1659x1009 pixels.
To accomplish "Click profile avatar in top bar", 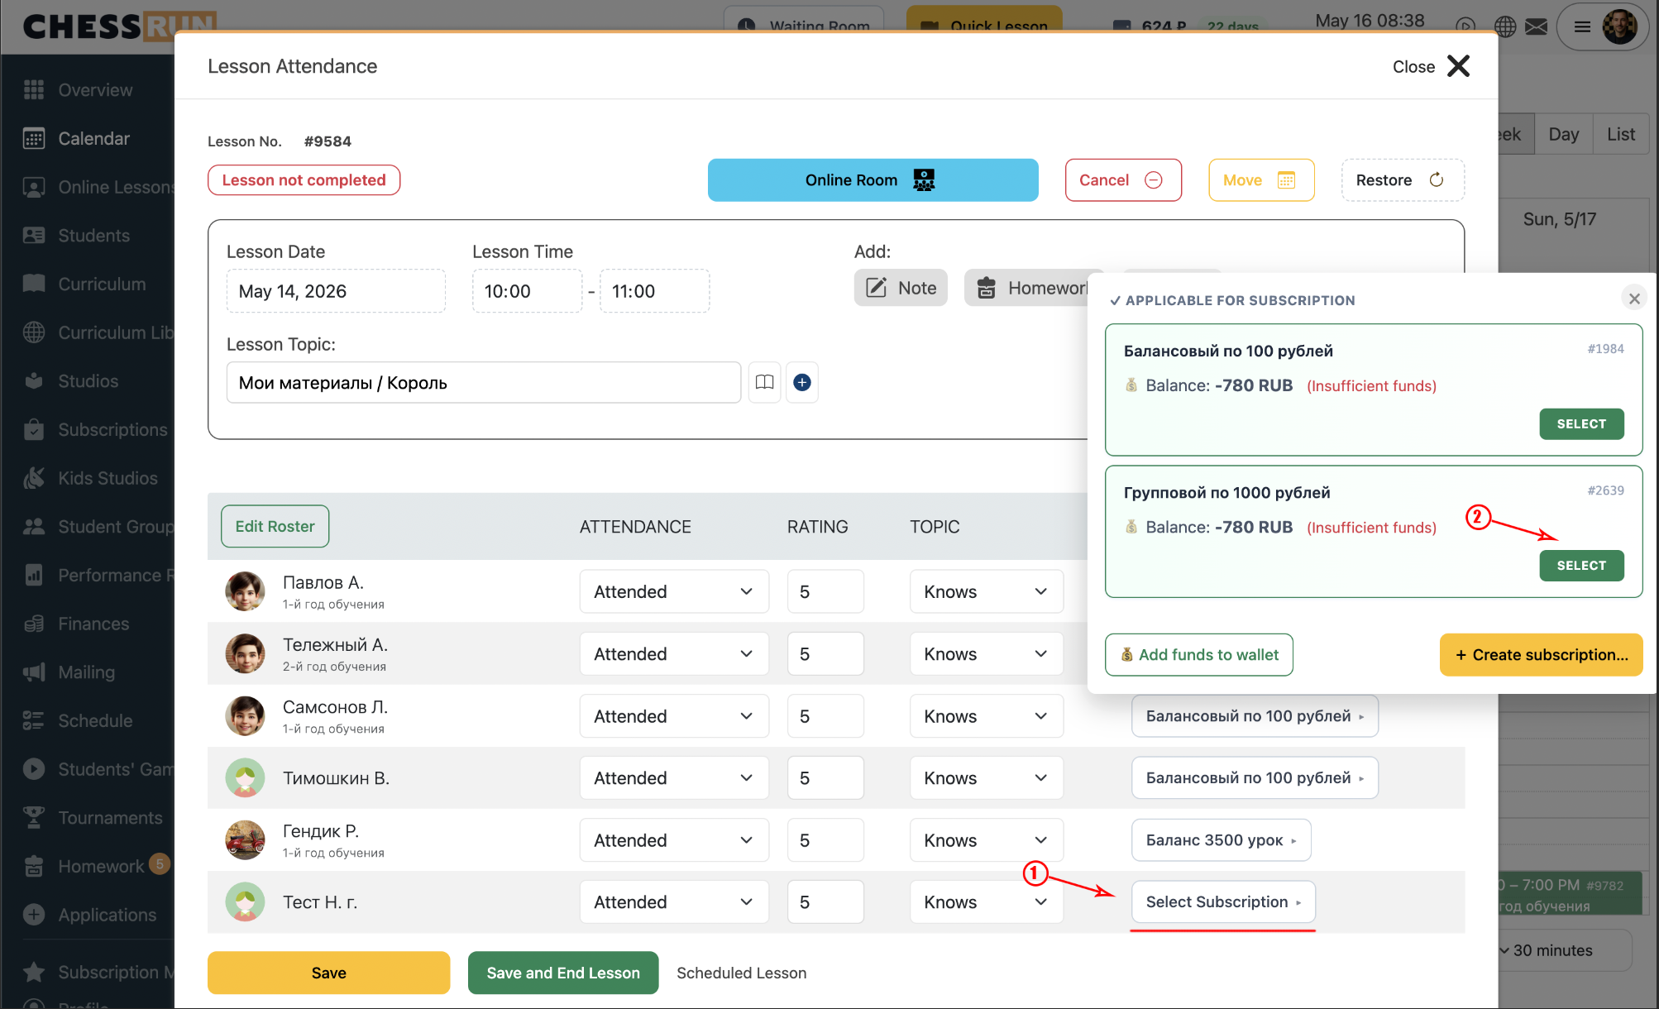I will coord(1618,26).
